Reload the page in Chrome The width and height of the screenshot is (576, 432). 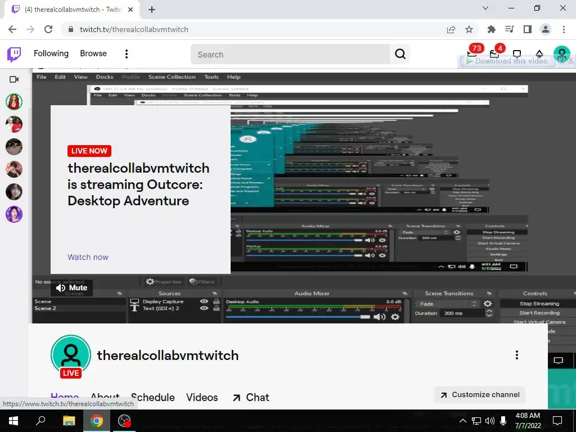click(48, 29)
